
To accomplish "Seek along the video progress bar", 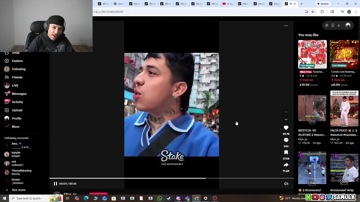I will pyautogui.click(x=172, y=178).
